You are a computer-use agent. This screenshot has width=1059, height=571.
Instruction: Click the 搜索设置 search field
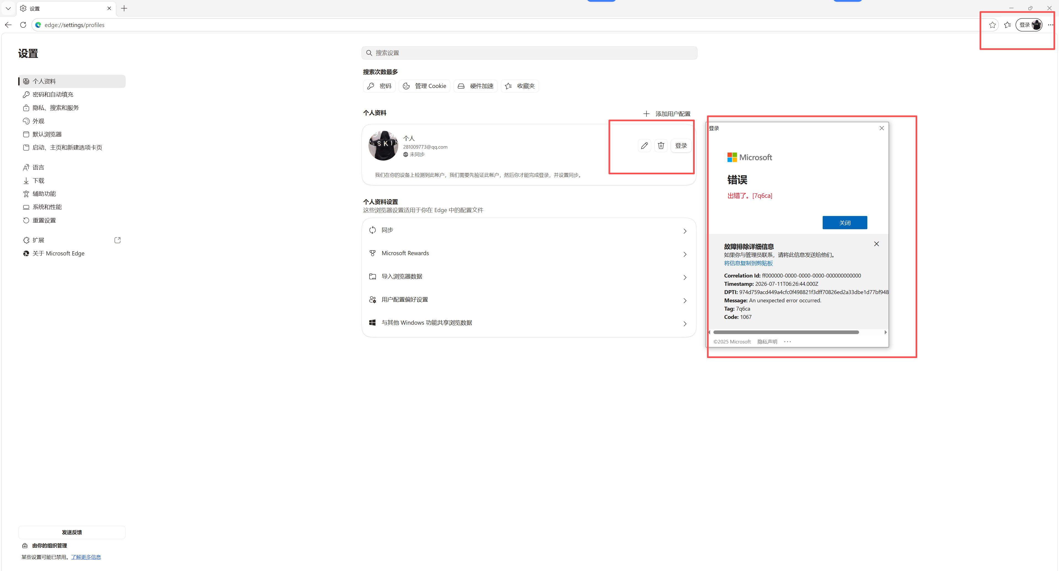click(529, 53)
